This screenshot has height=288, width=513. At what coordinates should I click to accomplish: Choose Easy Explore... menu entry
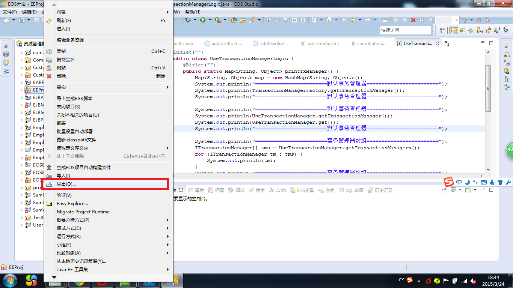108,204
